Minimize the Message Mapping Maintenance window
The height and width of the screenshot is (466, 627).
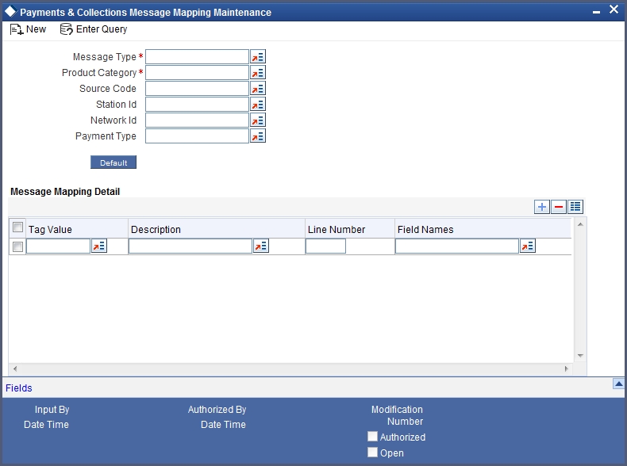click(x=596, y=12)
